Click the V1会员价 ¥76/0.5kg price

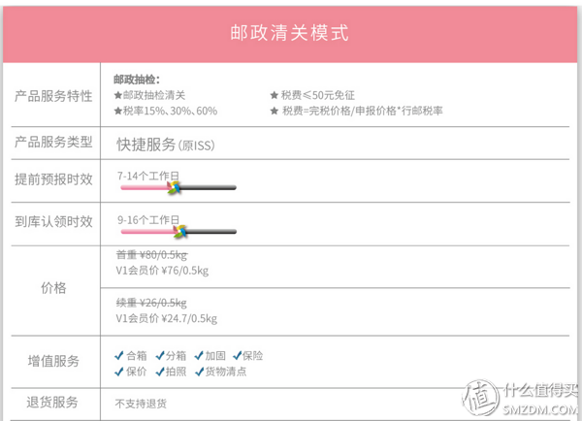[x=162, y=271]
